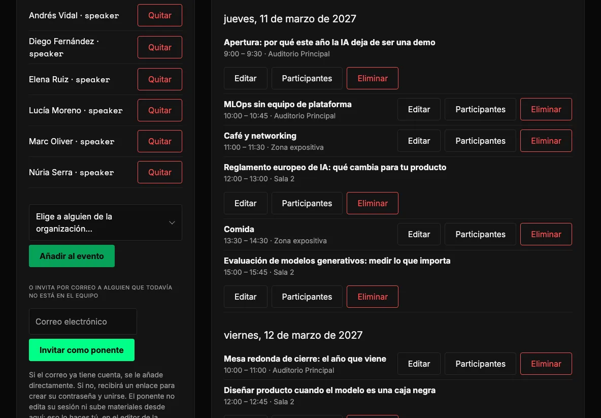Click 'Núria Serra · speaker' text
This screenshot has height=418, width=601.
tap(71, 172)
